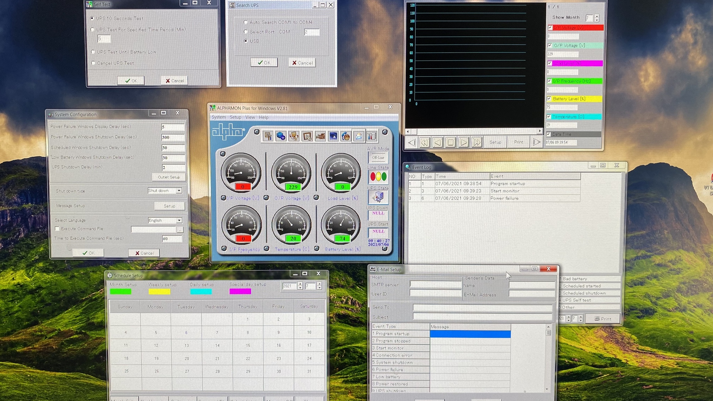Click the green Month Setup color swatch
This screenshot has width=713, height=401.
tap(120, 292)
